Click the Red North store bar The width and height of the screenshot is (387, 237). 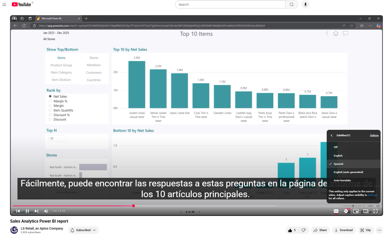tap(93, 167)
